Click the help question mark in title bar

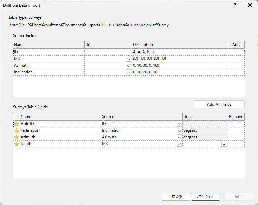coord(235,5)
